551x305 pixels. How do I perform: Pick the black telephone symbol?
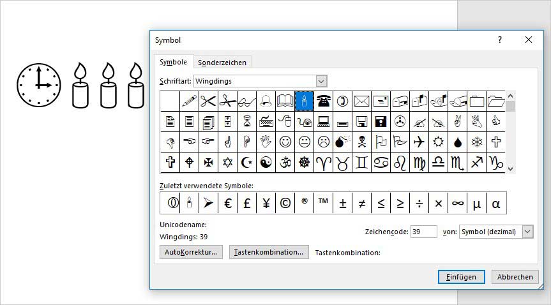[x=324, y=100]
